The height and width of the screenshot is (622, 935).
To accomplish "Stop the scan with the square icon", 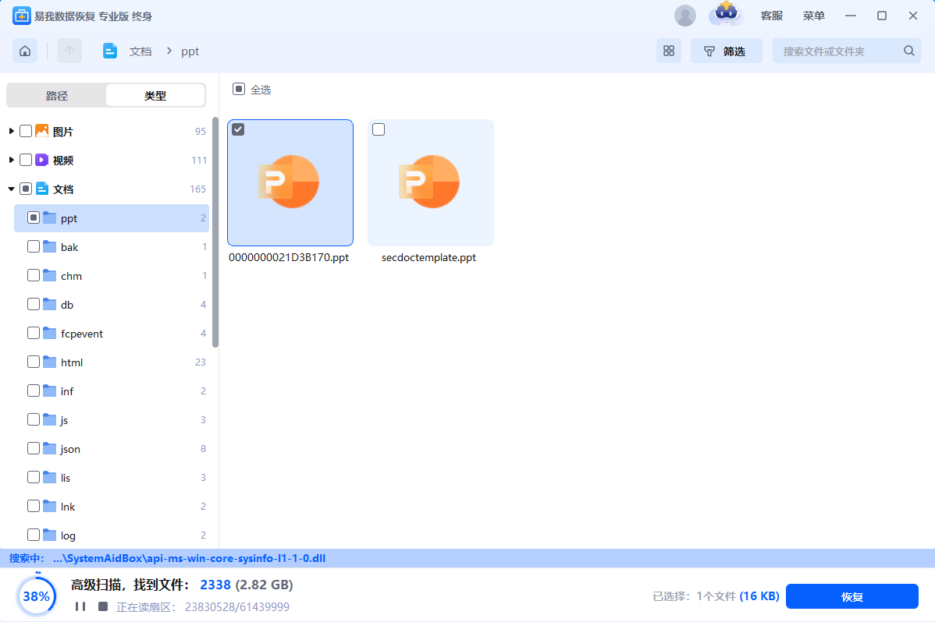I will (x=102, y=606).
